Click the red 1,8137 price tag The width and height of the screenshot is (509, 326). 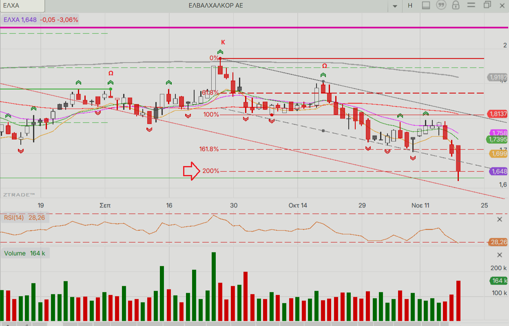pos(498,114)
